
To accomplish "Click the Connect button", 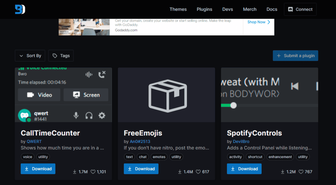I will point(300,9).
